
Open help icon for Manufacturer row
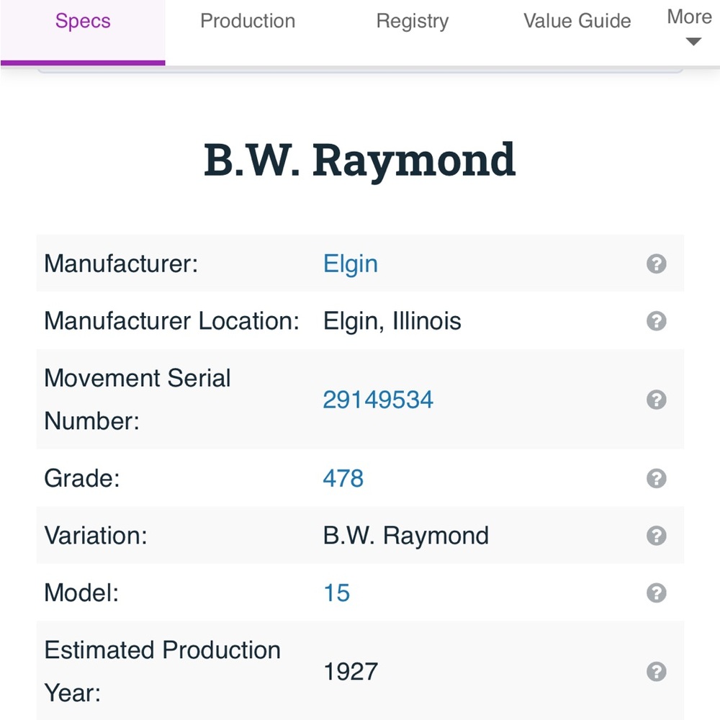(656, 264)
